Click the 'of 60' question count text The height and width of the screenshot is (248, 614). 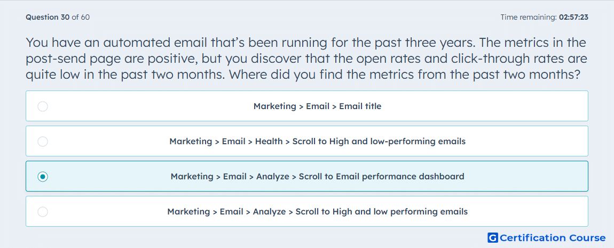pos(81,17)
